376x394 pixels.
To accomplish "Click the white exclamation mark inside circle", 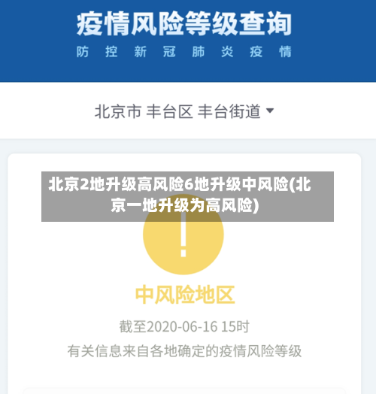I will click(x=183, y=236).
